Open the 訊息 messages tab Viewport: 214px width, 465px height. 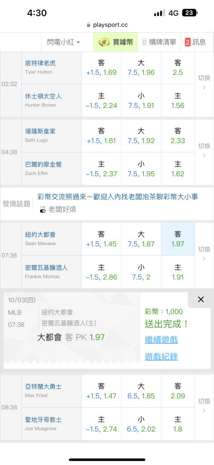(x=195, y=42)
